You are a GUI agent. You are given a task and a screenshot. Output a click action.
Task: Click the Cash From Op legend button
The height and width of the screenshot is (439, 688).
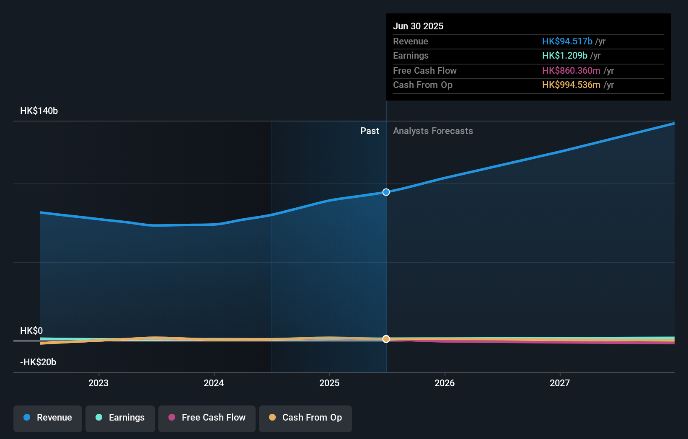(305, 418)
